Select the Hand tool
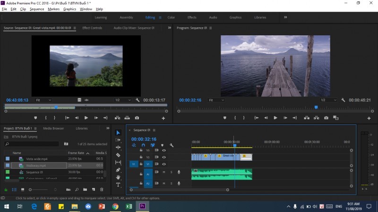The image size is (378, 212). 118,178
